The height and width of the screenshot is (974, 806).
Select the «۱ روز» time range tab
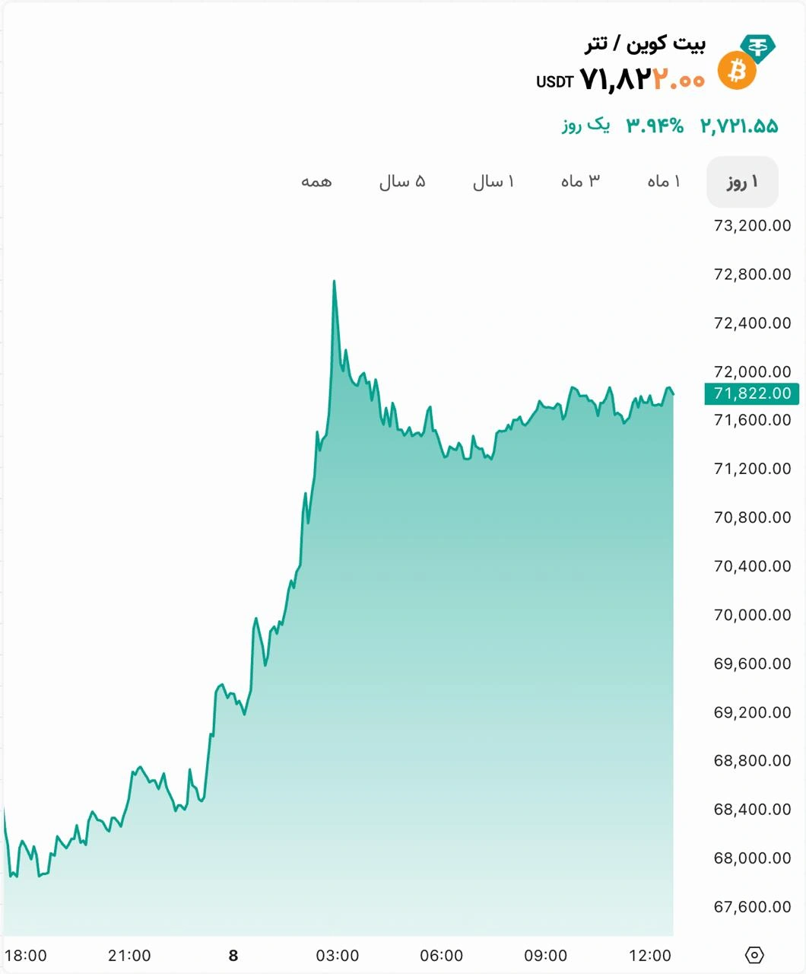[x=742, y=182]
